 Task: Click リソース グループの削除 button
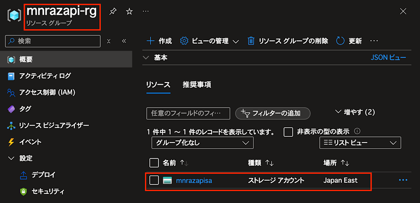pyautogui.click(x=288, y=41)
